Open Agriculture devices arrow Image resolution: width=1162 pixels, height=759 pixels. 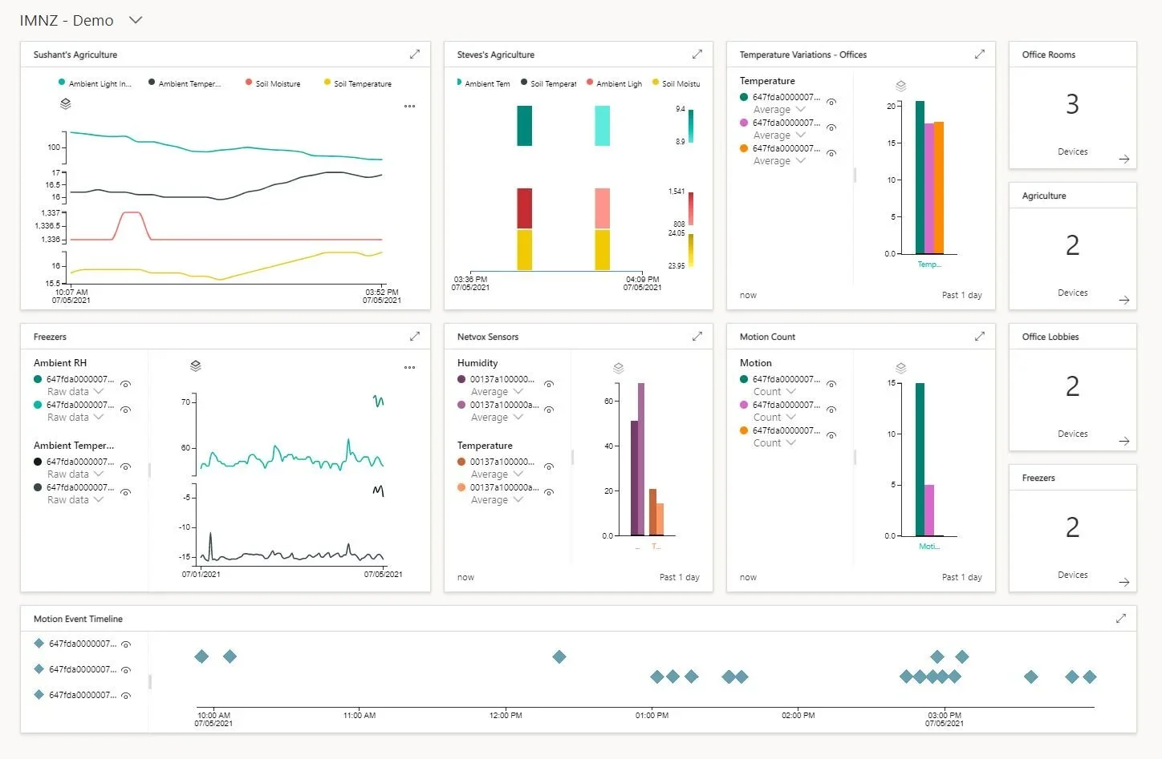(1124, 301)
